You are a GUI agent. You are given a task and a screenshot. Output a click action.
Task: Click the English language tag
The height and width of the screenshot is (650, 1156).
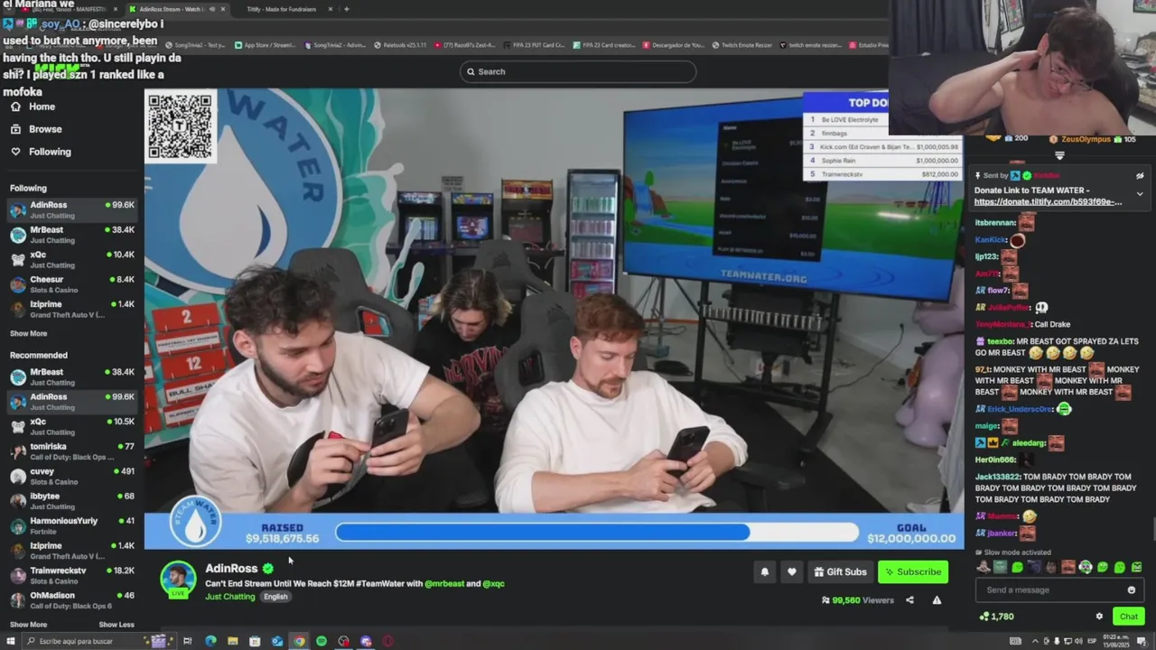[275, 597]
